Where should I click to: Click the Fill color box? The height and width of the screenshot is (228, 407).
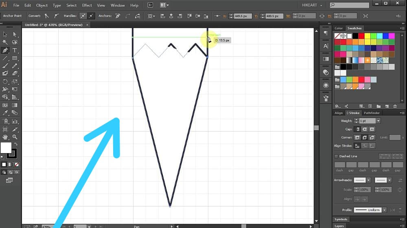pos(6,148)
